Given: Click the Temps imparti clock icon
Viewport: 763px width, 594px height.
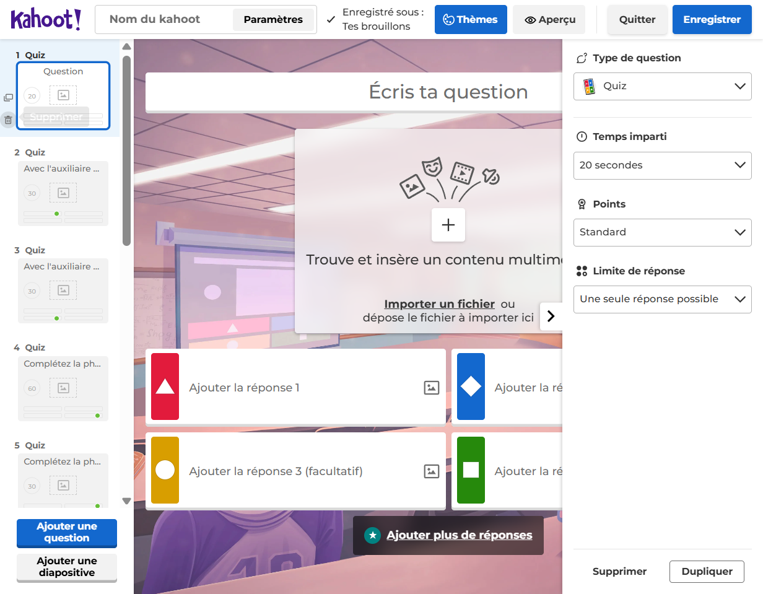Looking at the screenshot, I should pyautogui.click(x=582, y=137).
